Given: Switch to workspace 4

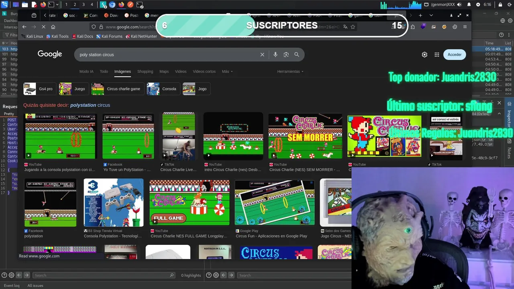Looking at the screenshot, I should [92, 5].
